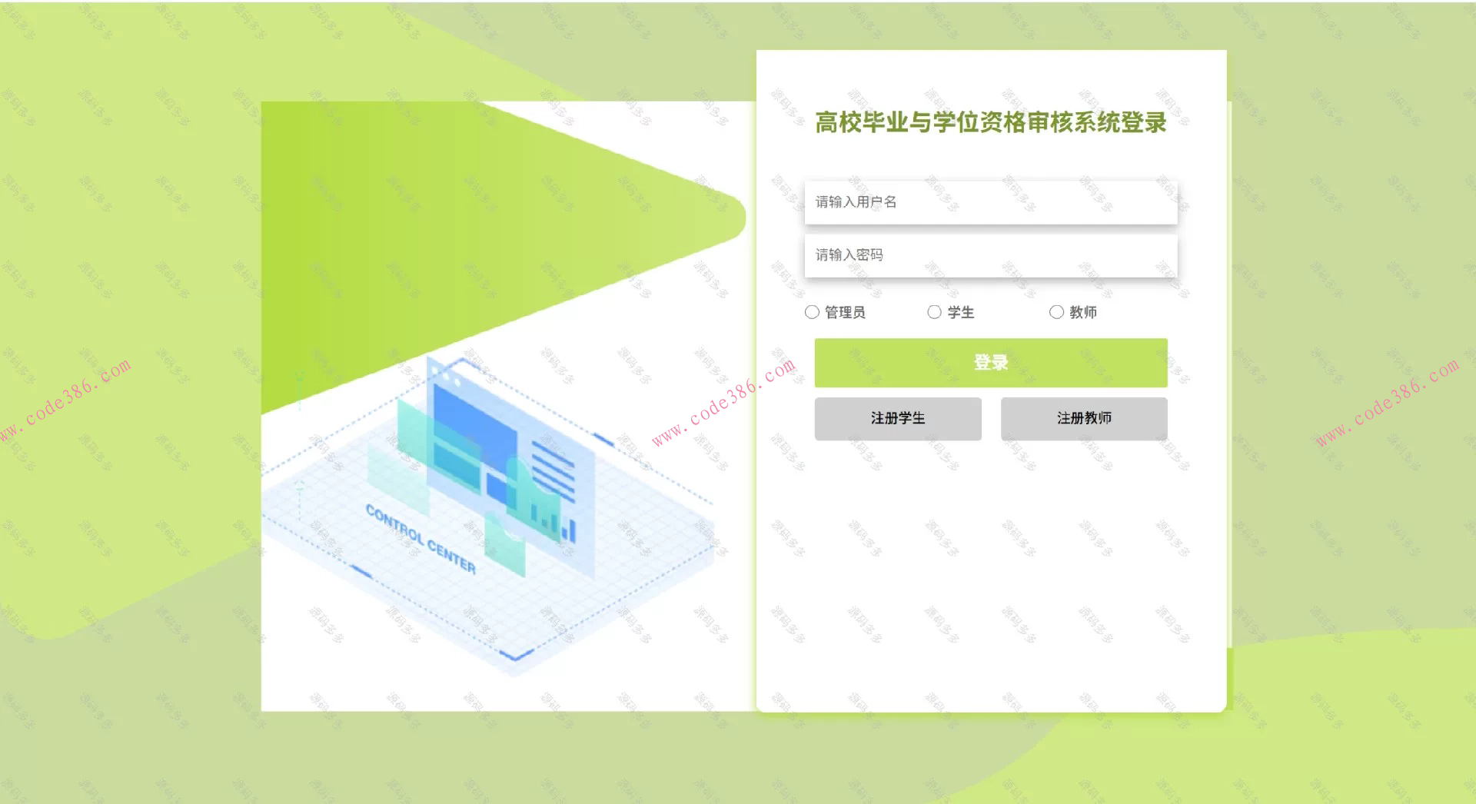Click the white login panel area
The image size is (1476, 804).
990,576
